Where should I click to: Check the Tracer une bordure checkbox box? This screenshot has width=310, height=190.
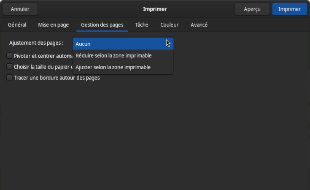(9, 77)
